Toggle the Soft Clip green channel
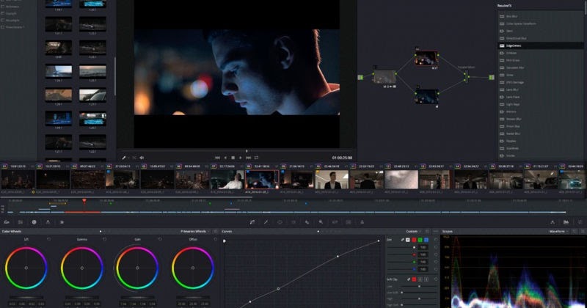Viewport: 587px width, 308px height. [x=420, y=279]
